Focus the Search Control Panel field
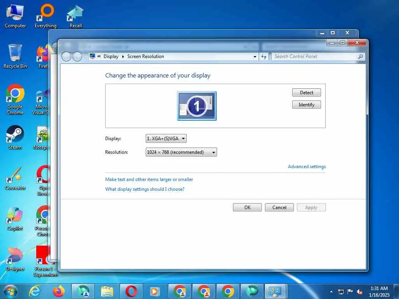399x299 pixels. [x=315, y=56]
